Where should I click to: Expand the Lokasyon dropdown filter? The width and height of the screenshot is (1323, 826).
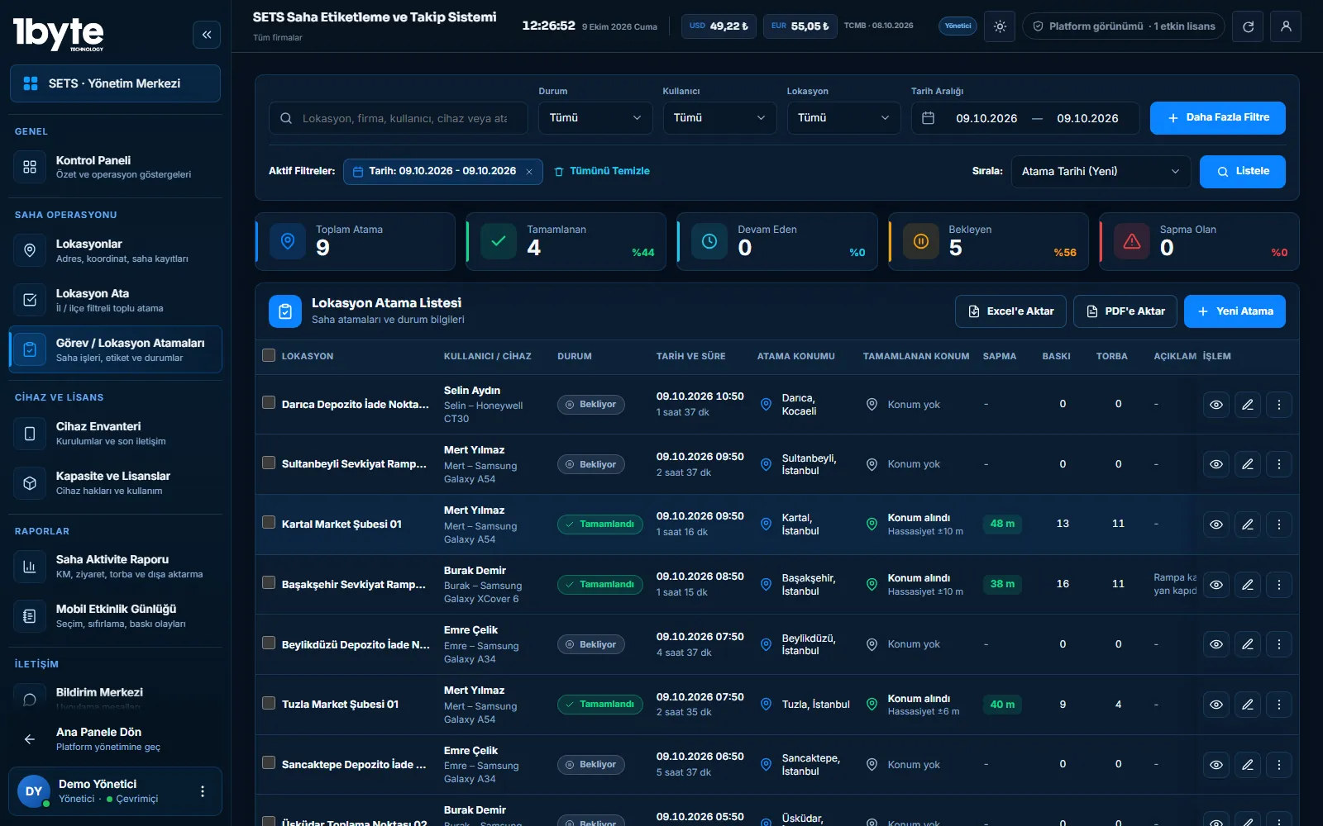[x=843, y=118]
